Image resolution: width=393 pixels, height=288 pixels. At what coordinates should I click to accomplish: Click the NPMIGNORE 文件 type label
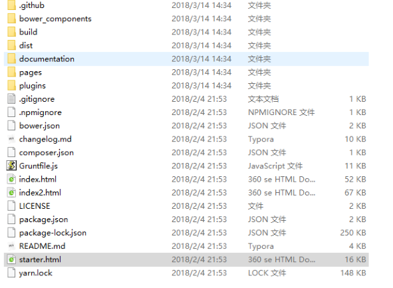(281, 112)
